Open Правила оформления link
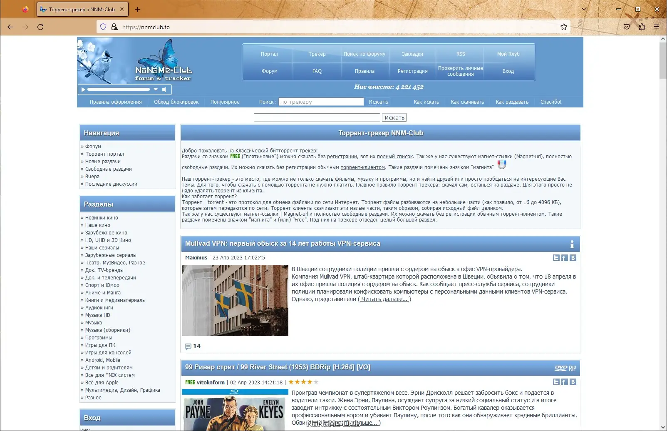 [116, 102]
